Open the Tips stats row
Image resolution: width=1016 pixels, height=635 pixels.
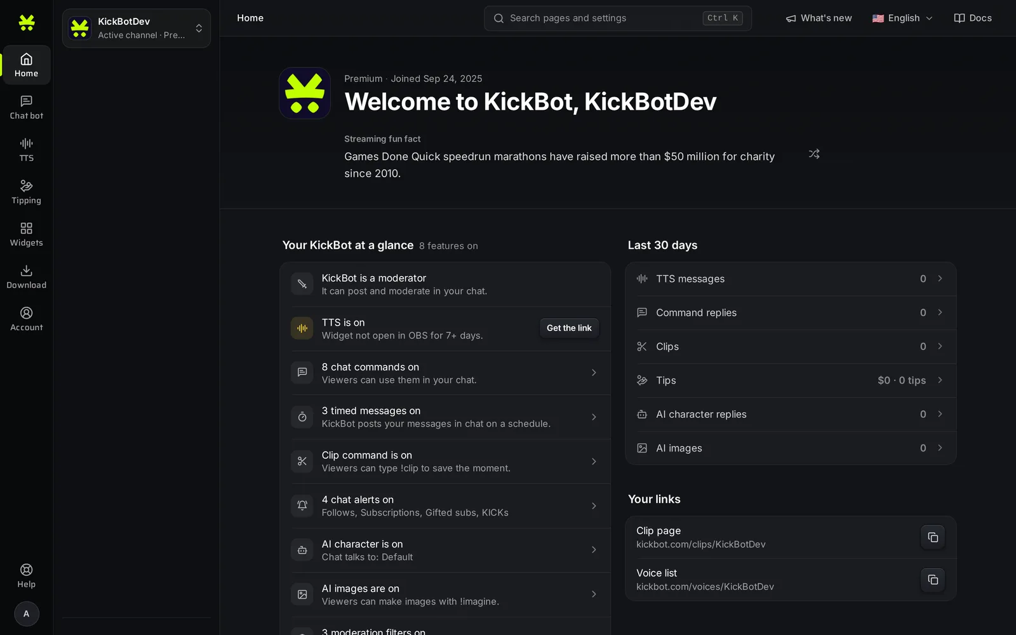tap(791, 380)
